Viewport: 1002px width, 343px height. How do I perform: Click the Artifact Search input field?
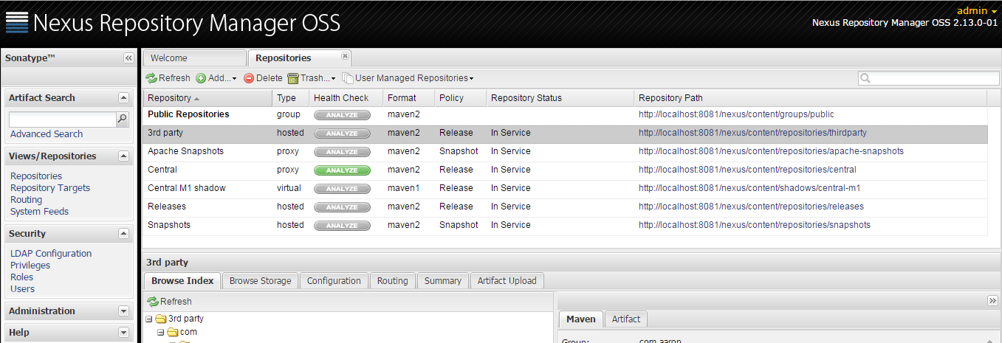(x=63, y=119)
